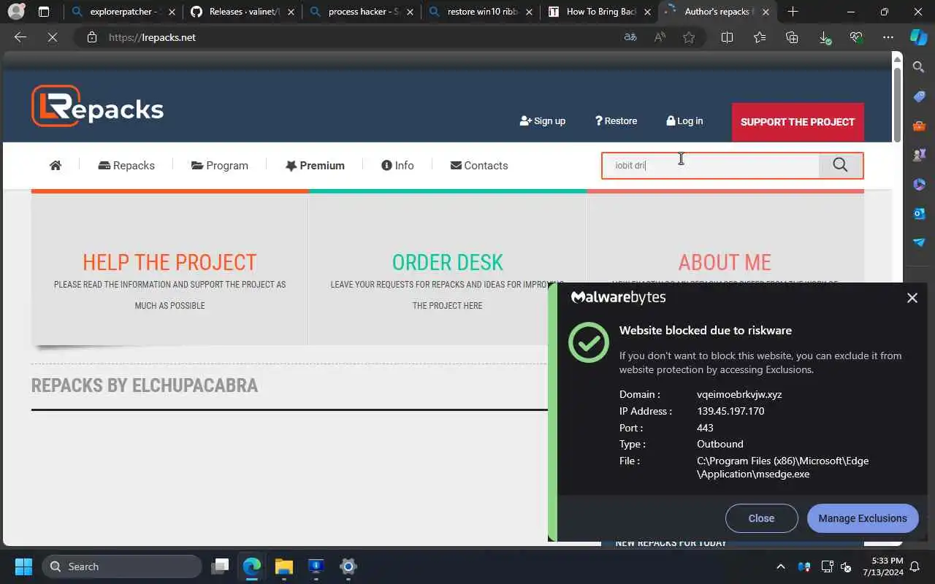
Task: Open the Premium menu item
Action: [315, 166]
